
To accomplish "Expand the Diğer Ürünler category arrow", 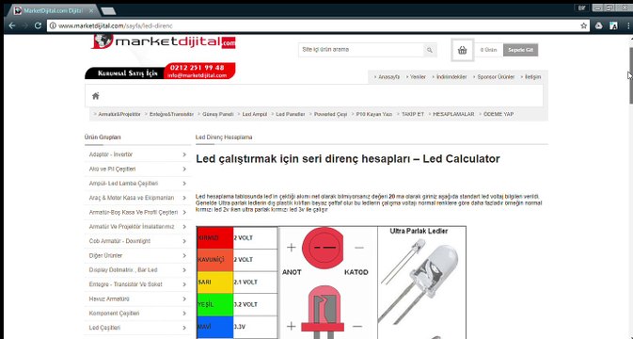I will tap(184, 255).
